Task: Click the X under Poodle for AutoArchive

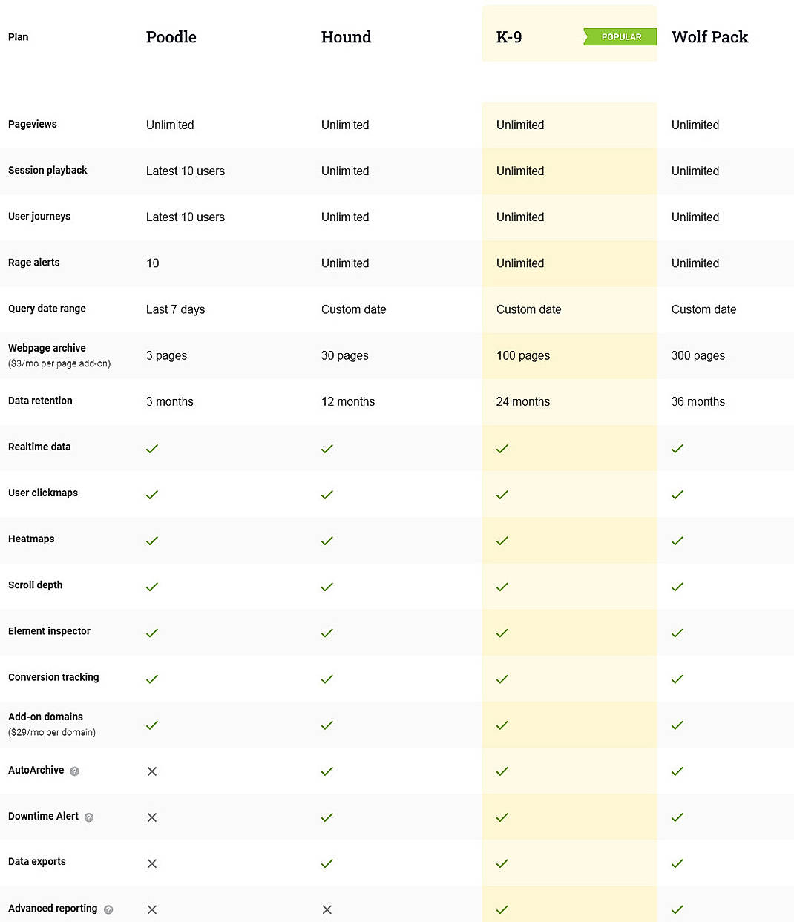Action: pos(151,771)
